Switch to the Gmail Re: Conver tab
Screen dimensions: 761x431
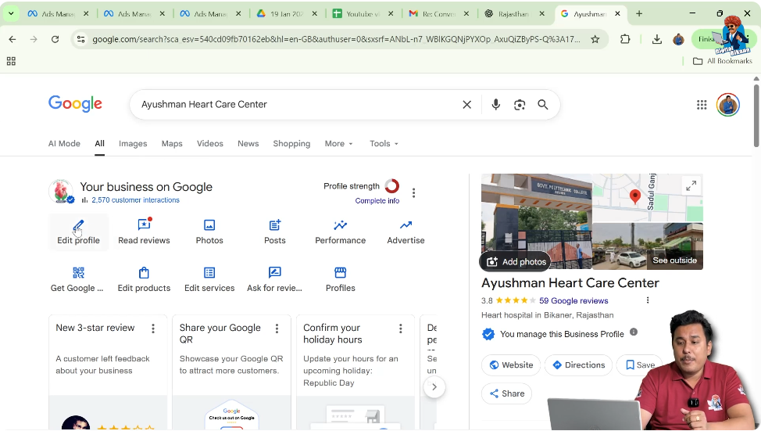pos(439,13)
